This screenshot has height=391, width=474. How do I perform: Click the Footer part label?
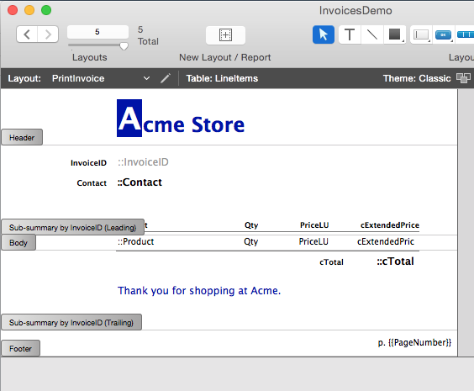20,348
